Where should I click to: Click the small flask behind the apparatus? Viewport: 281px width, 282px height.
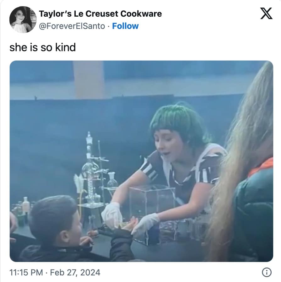coord(112,180)
